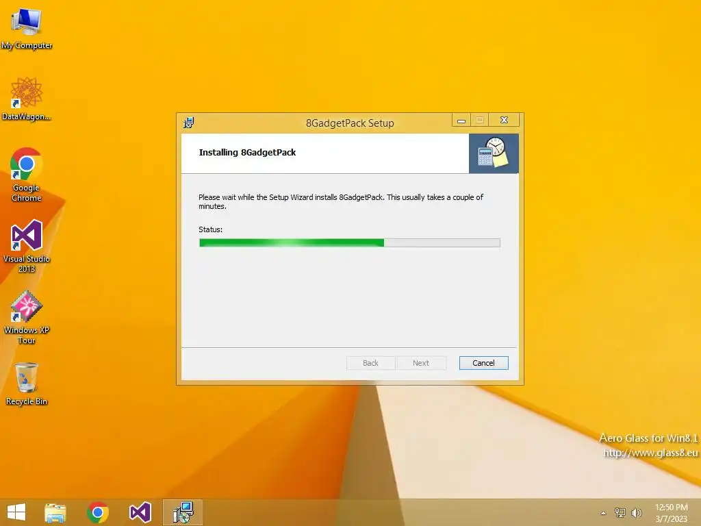Click the 'Please wait while the Setup Wizard' message
This screenshot has height=526, width=701.
coord(341,202)
